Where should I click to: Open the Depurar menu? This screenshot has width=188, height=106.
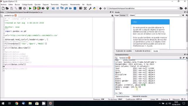(46, 4)
